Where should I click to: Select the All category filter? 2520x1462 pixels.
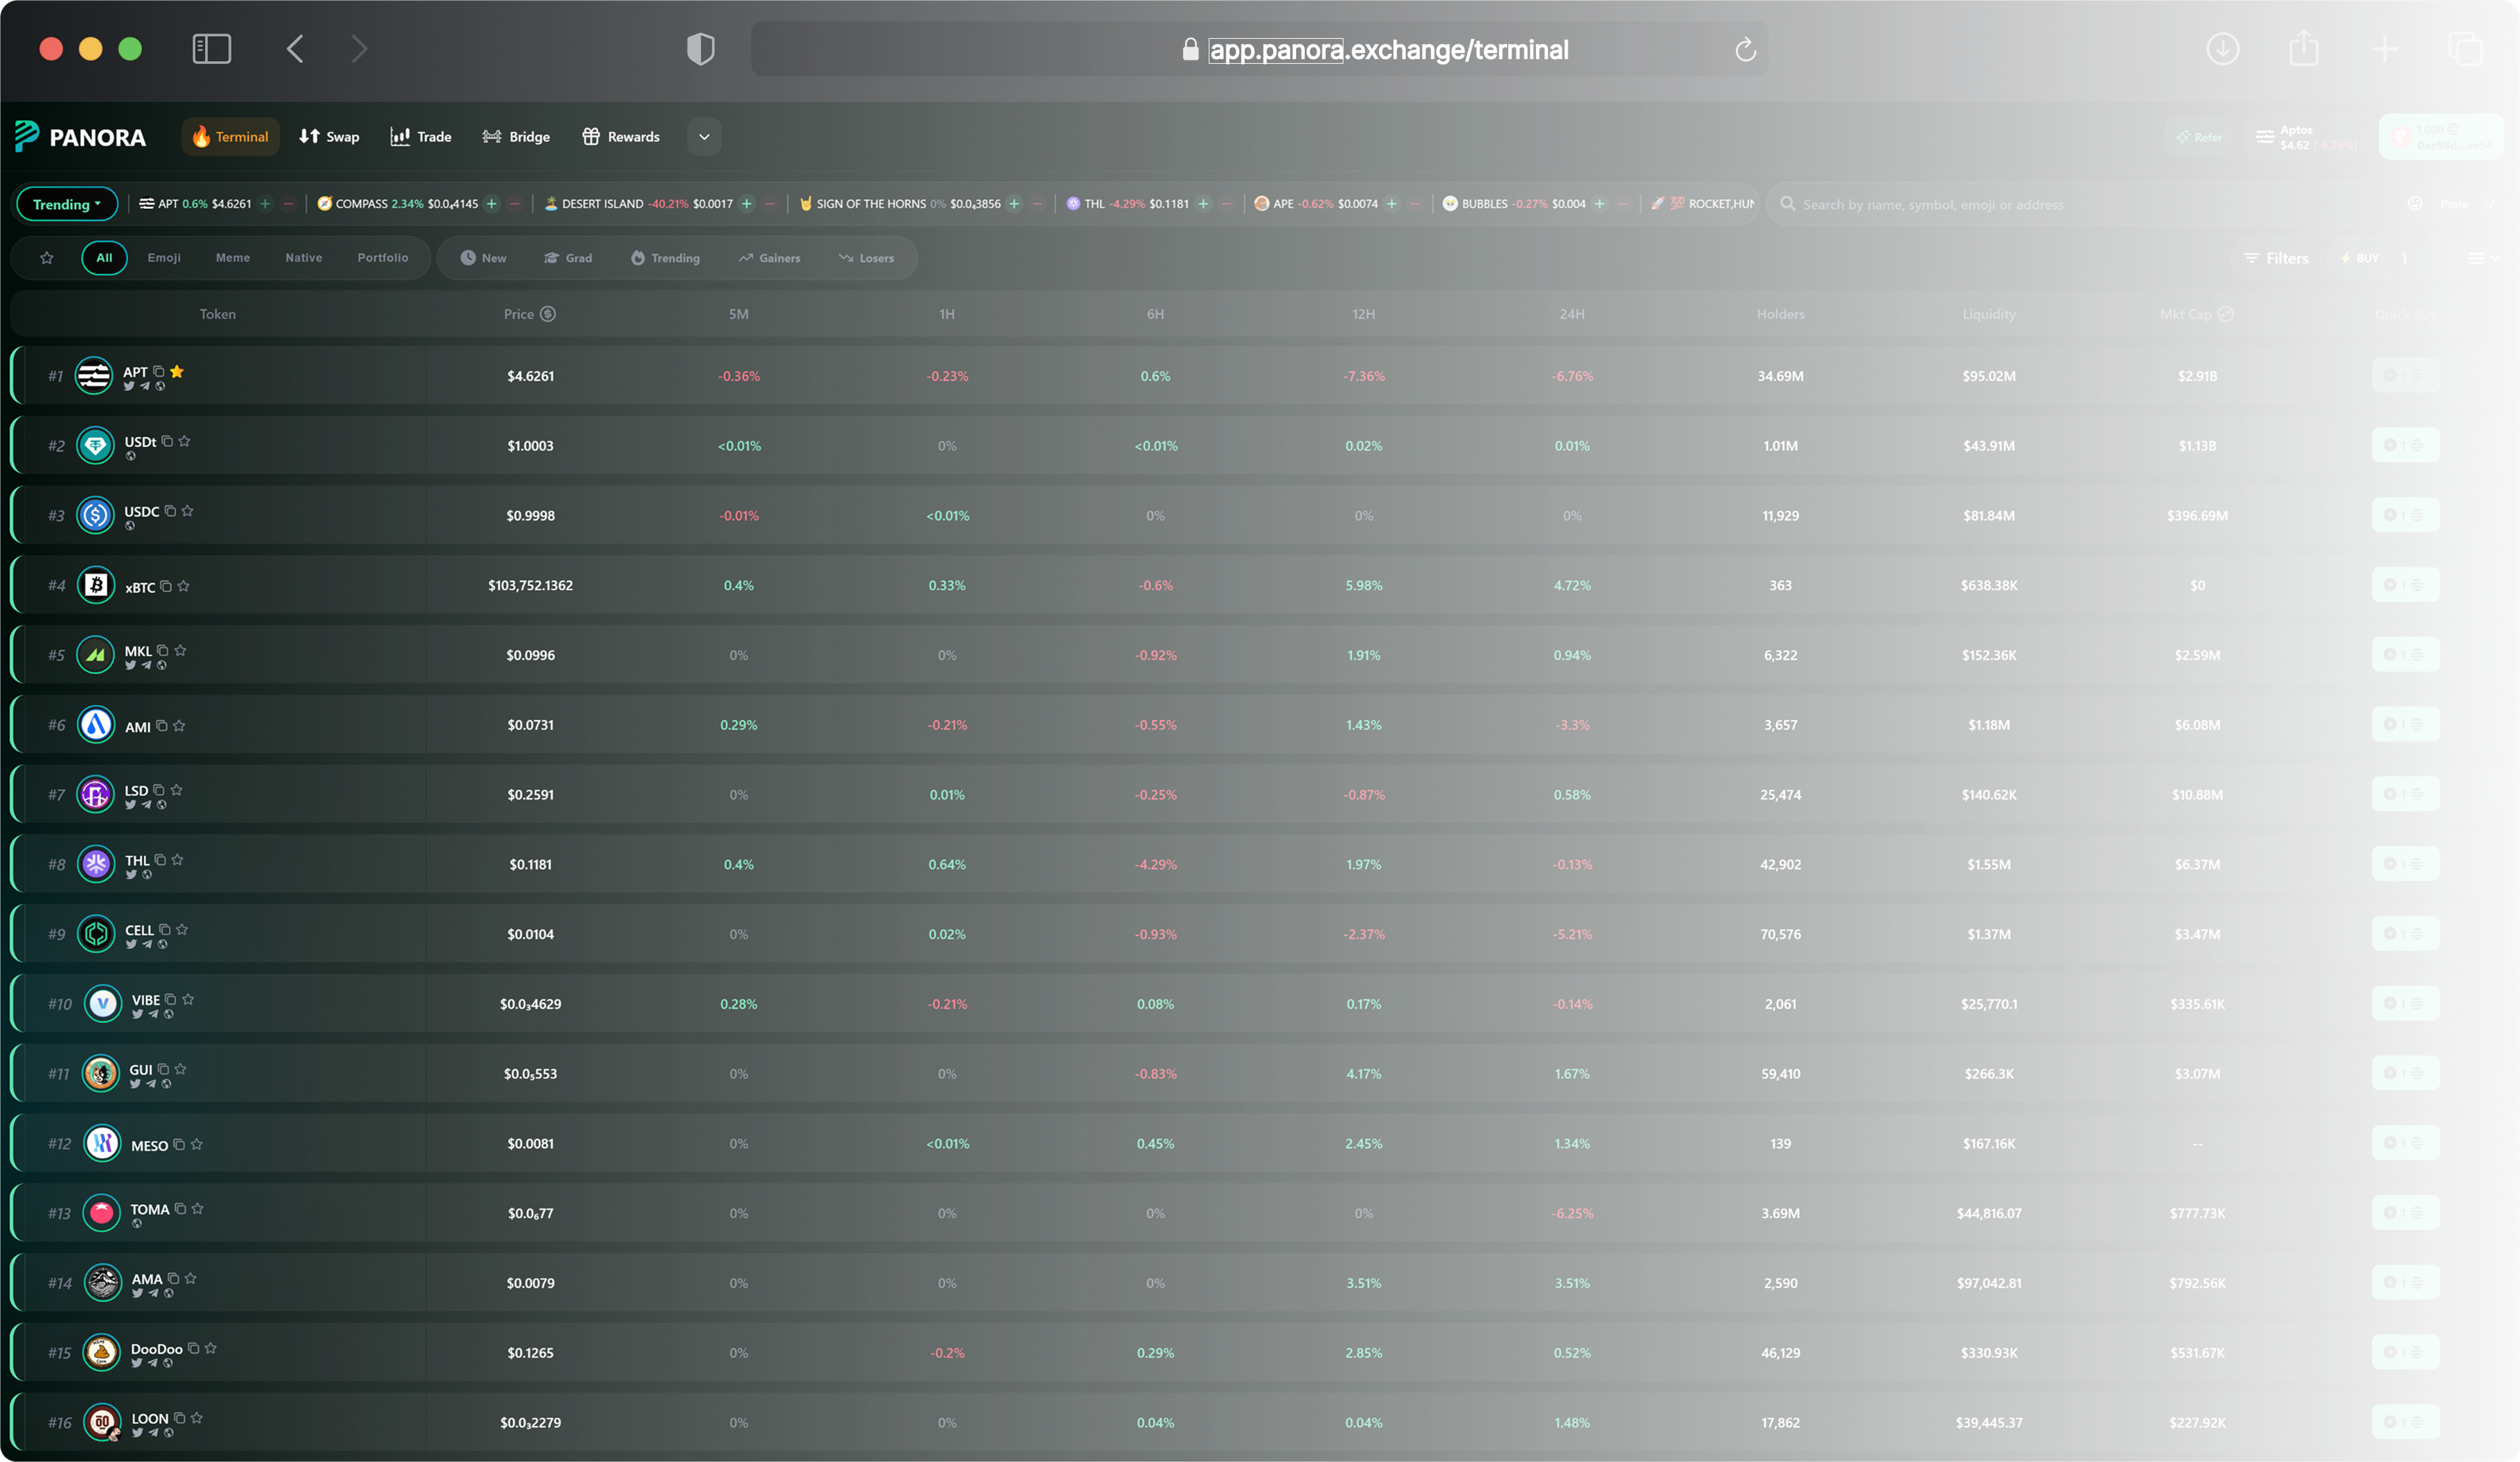104,258
